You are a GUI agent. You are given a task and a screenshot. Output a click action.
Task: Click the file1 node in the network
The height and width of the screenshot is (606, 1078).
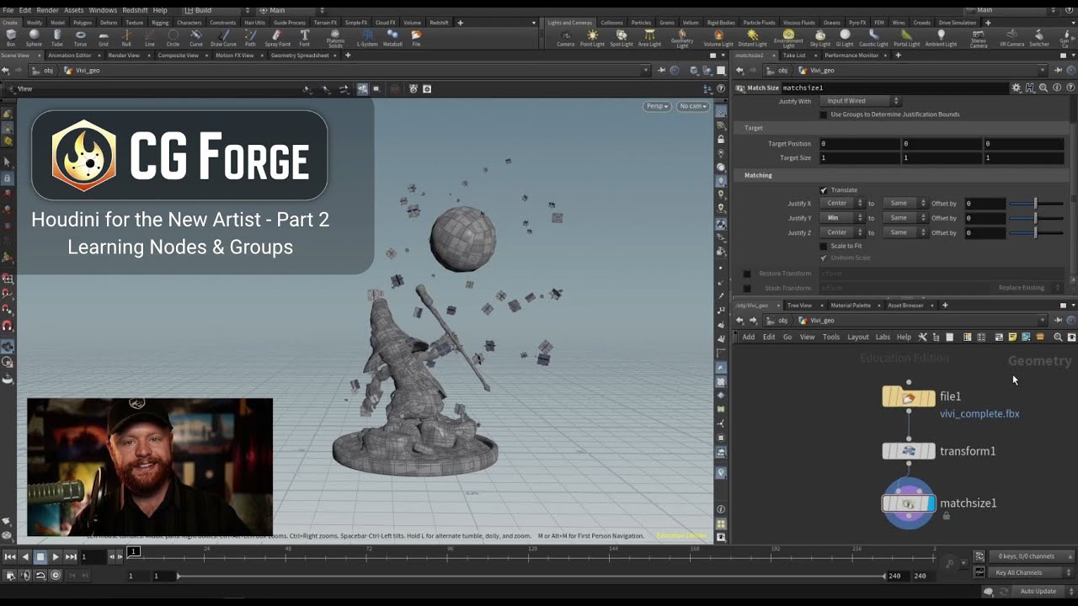909,397
